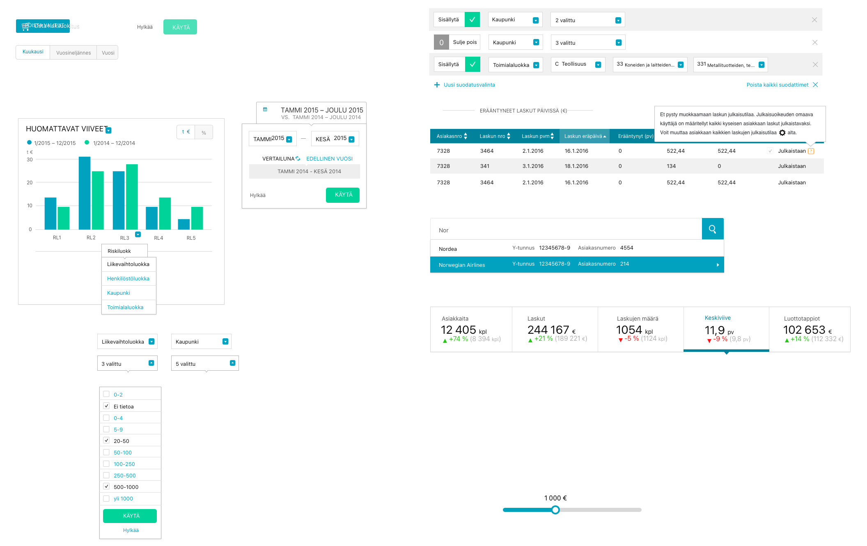Click the gear settings icon in tooltip
The image size is (867, 546).
pyautogui.click(x=782, y=133)
